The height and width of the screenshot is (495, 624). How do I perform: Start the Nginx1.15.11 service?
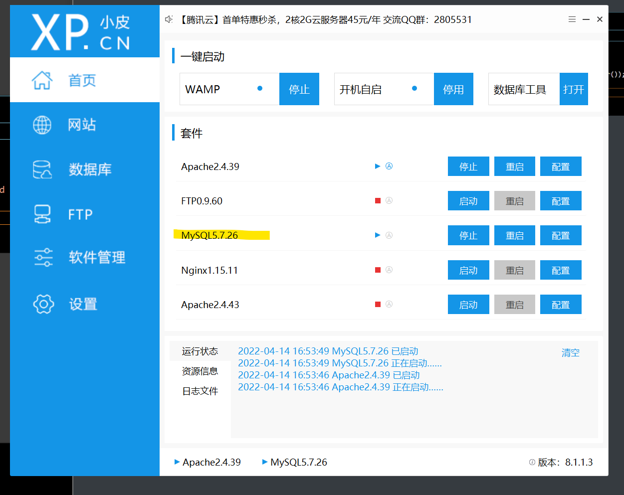click(468, 270)
